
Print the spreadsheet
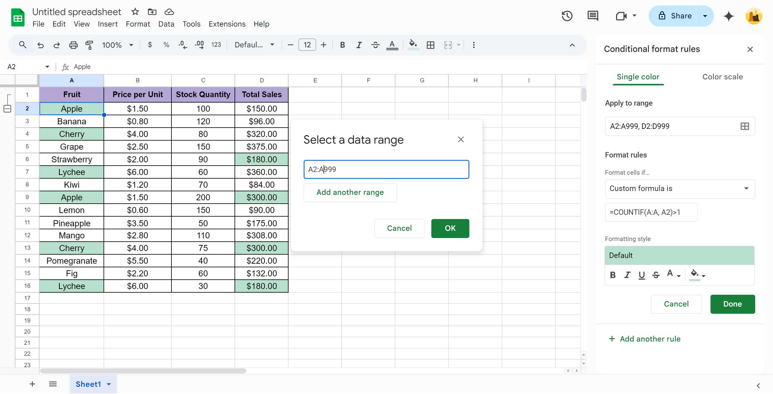[x=73, y=45]
